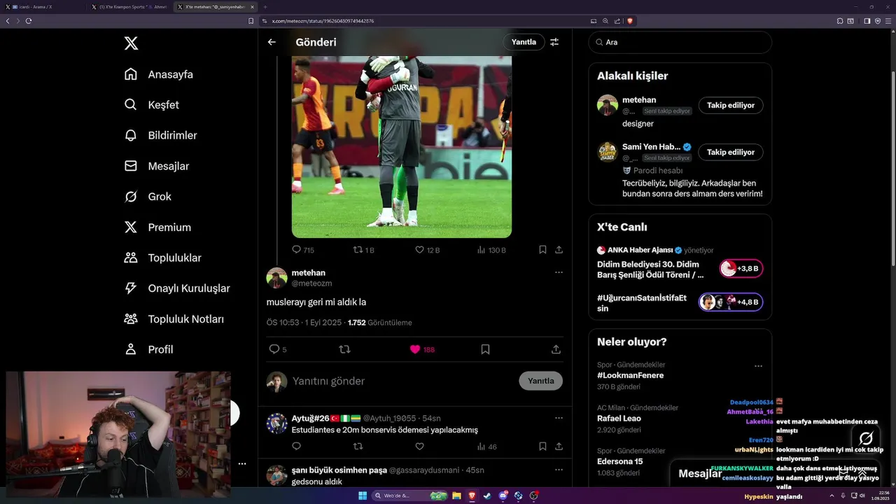Click the reply icon with 715 comments

[x=302, y=250]
